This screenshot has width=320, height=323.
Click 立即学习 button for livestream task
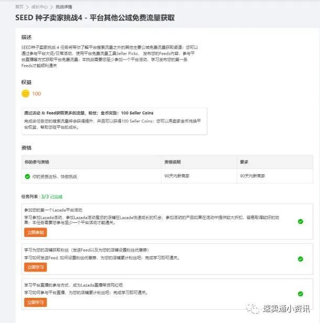tap(36, 302)
